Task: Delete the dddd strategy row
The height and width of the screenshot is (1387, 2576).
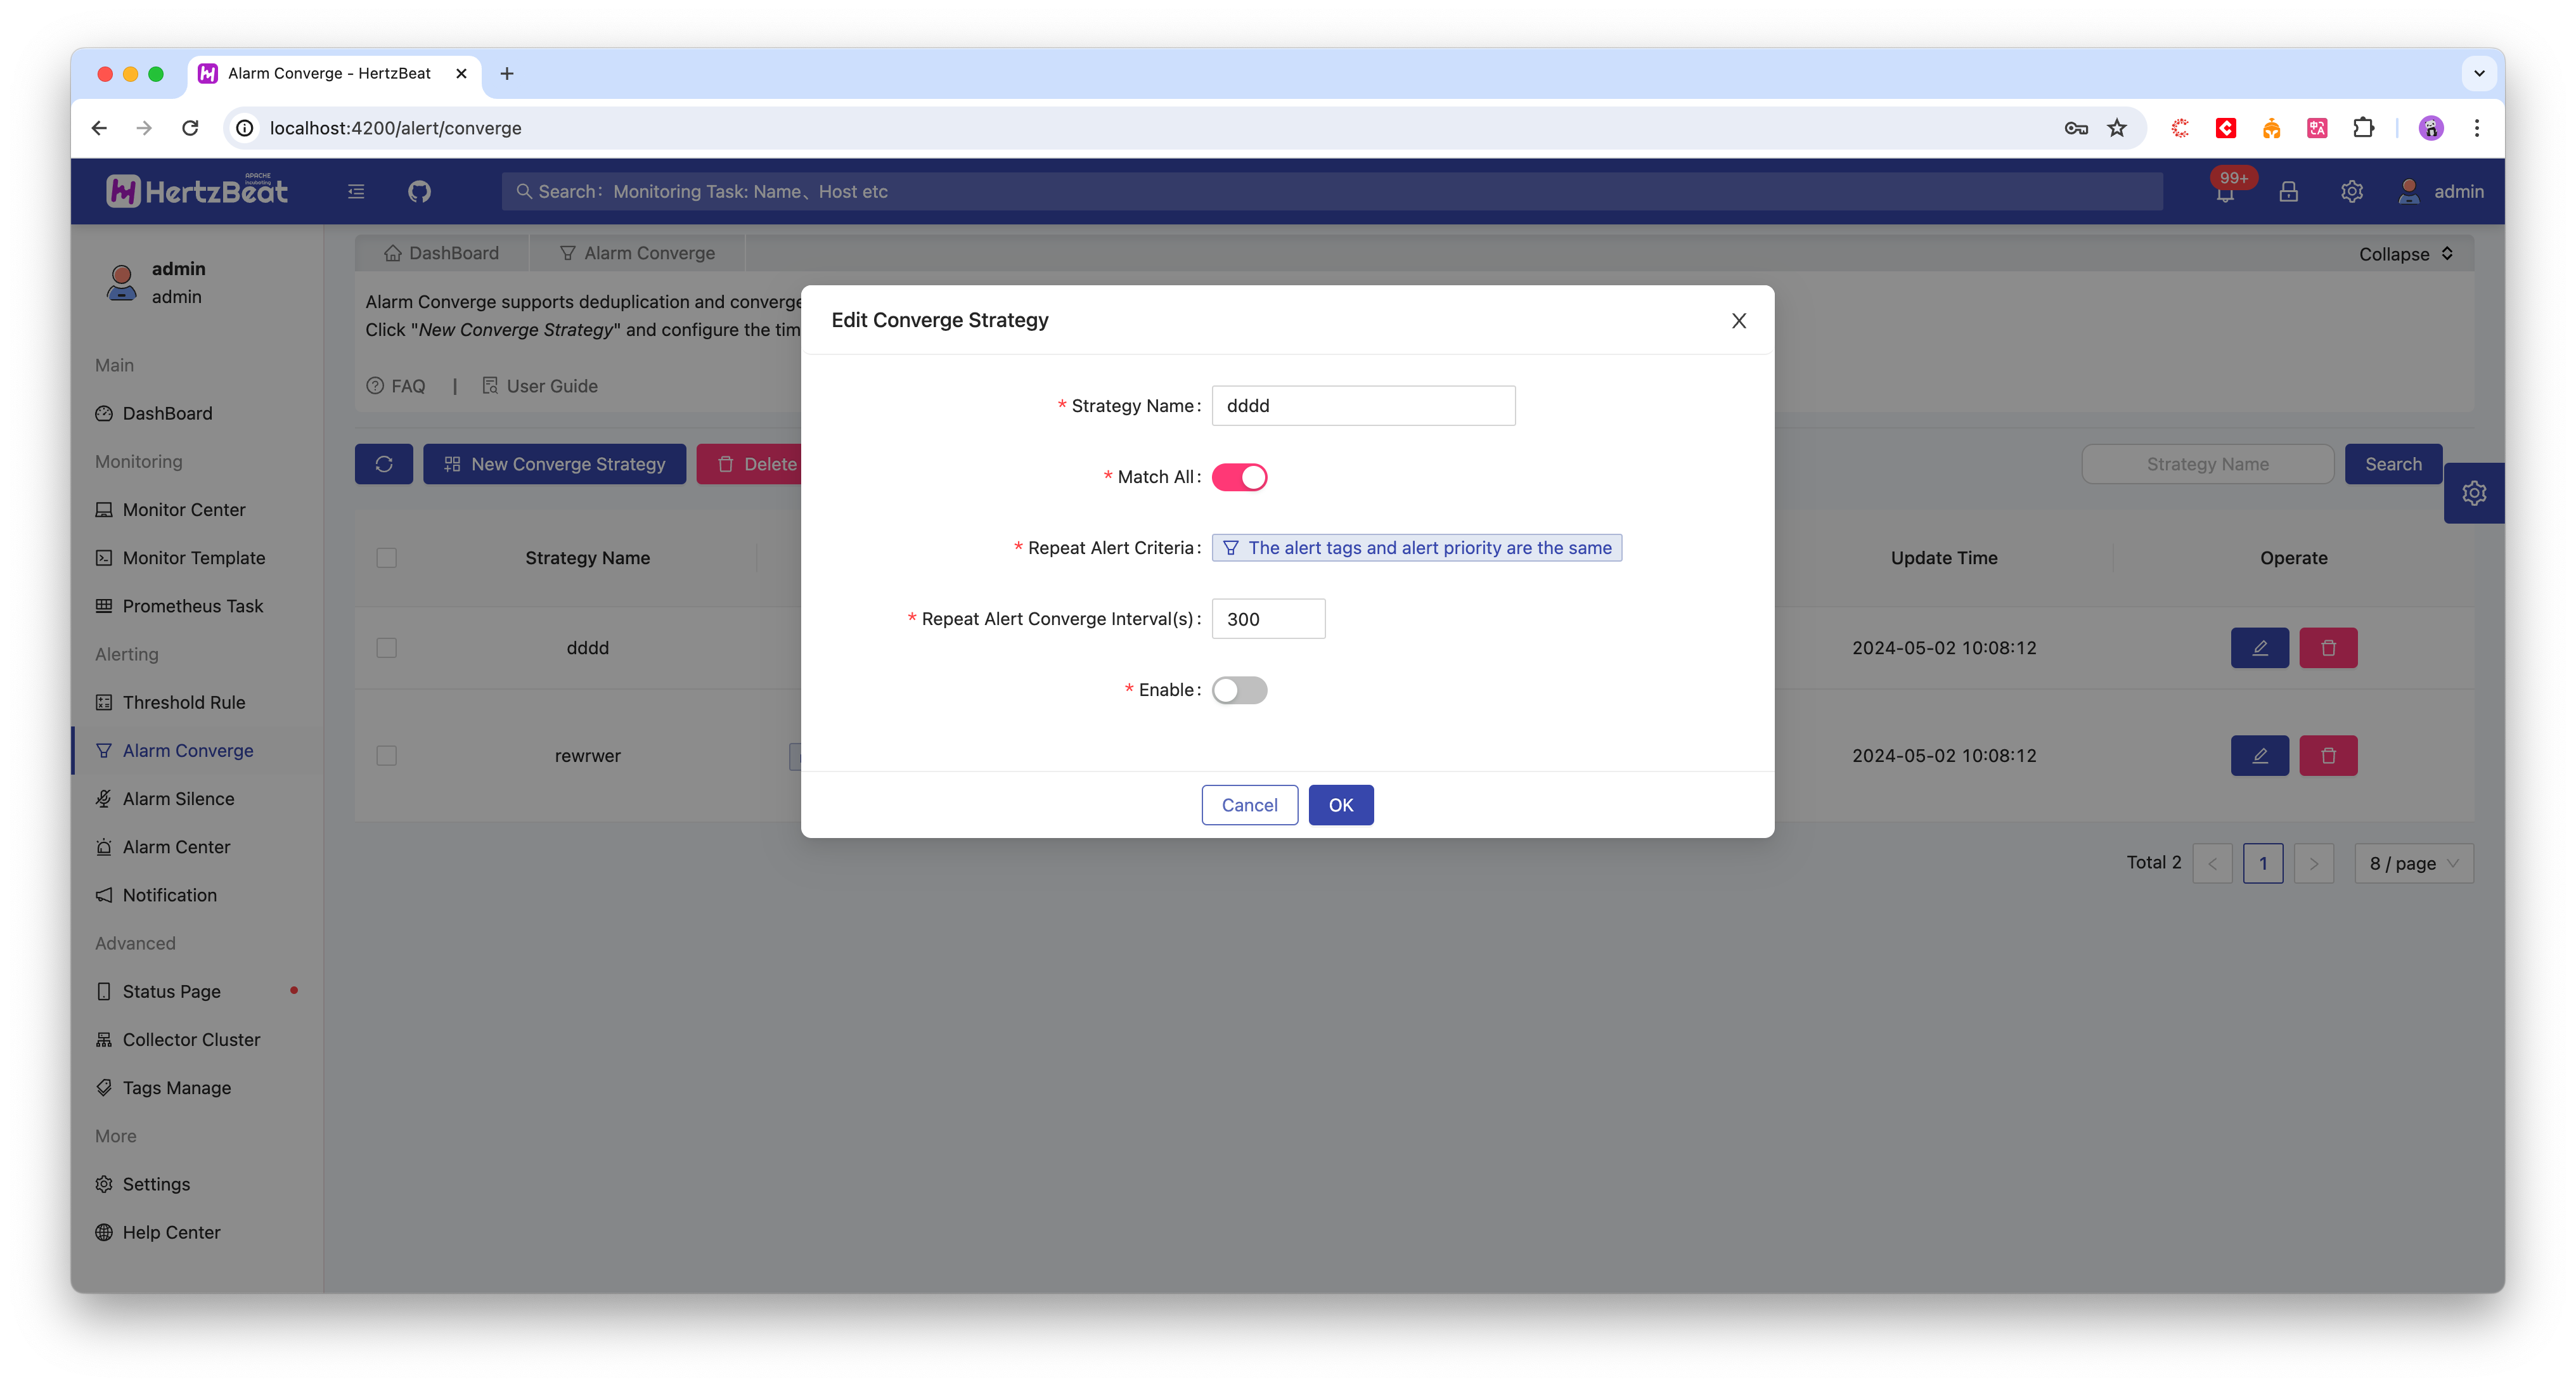Action: coord(2328,648)
